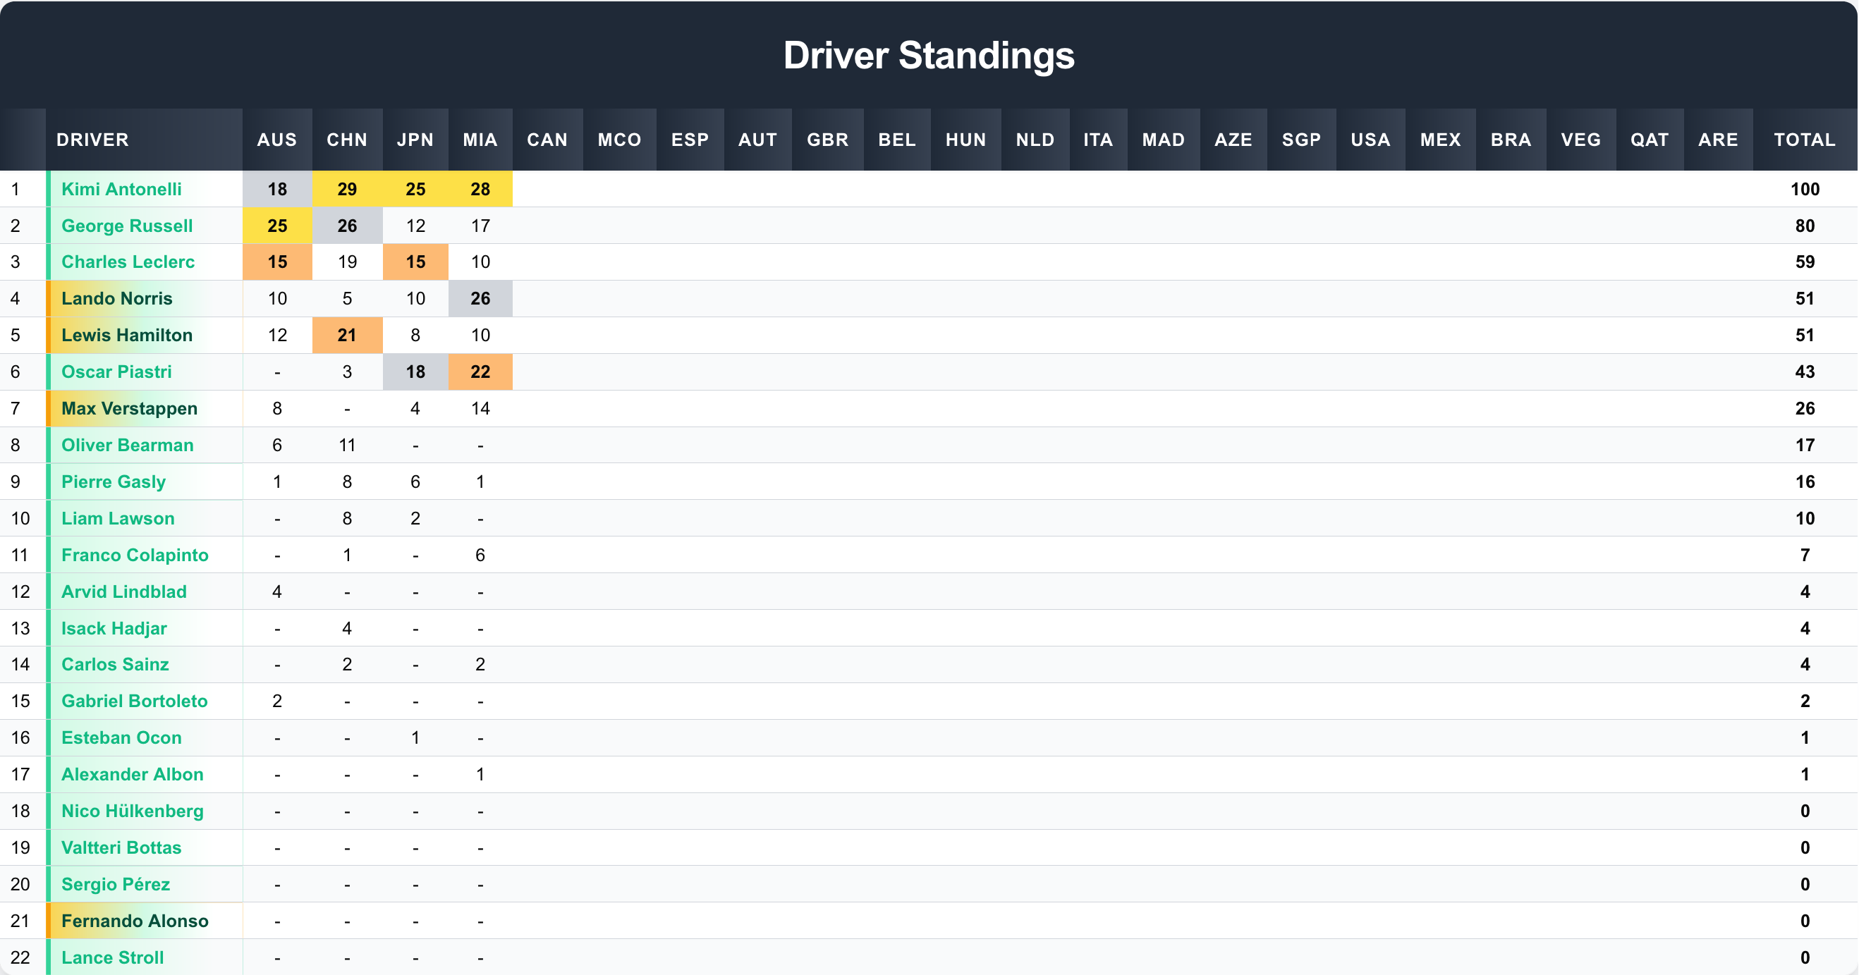Open Max Verstappen's driver link
The height and width of the screenshot is (975, 1859).
[129, 409]
